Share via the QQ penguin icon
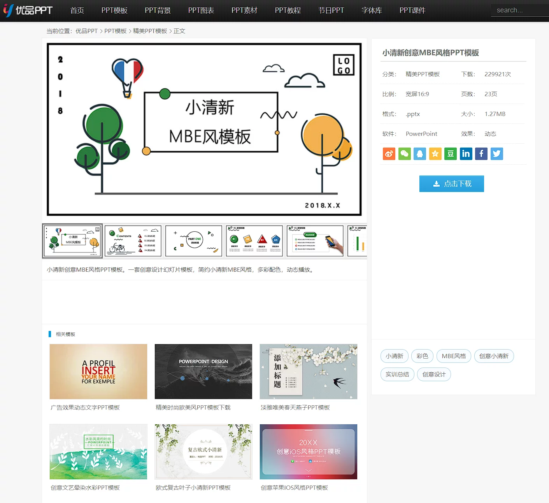The image size is (549, 503). pos(419,154)
